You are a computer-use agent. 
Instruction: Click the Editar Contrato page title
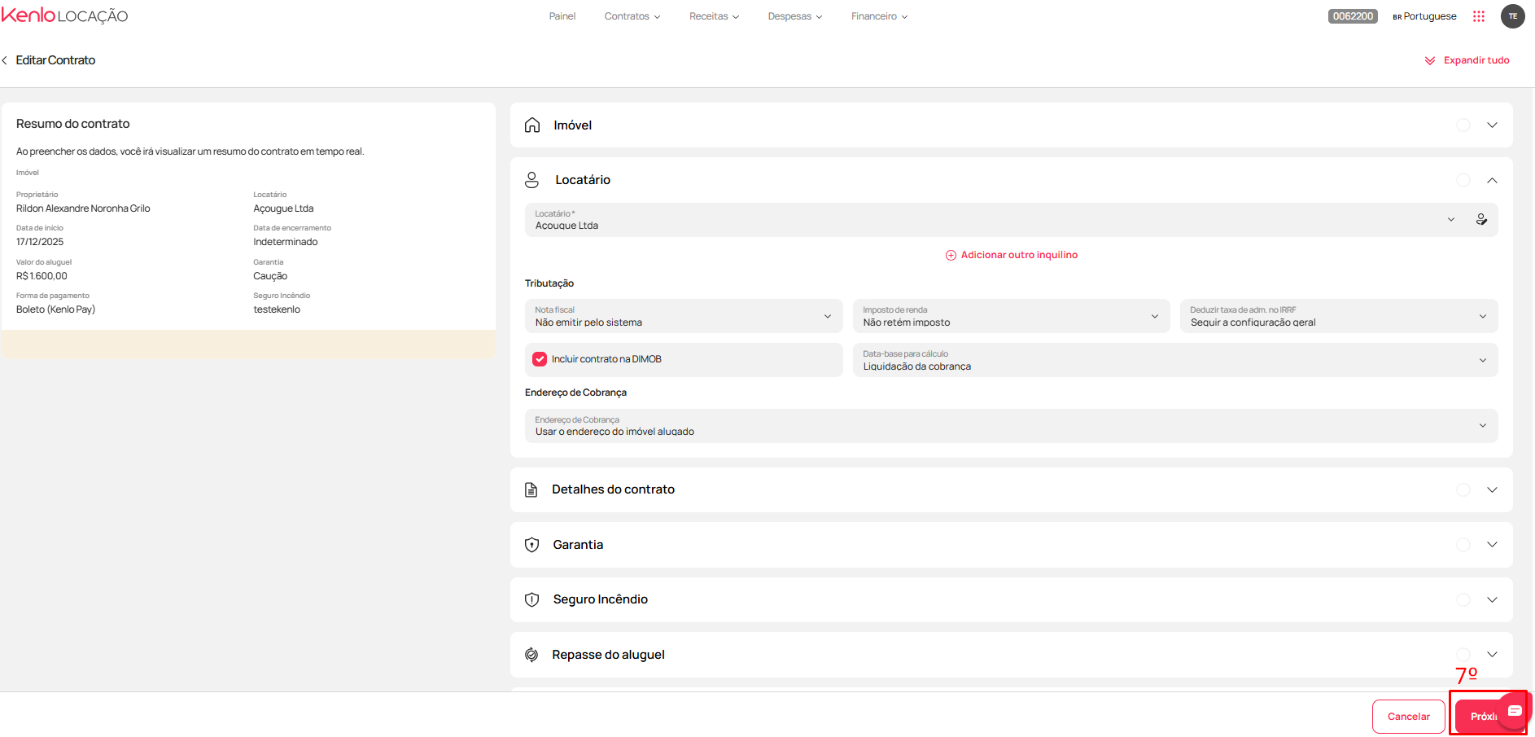tap(55, 60)
